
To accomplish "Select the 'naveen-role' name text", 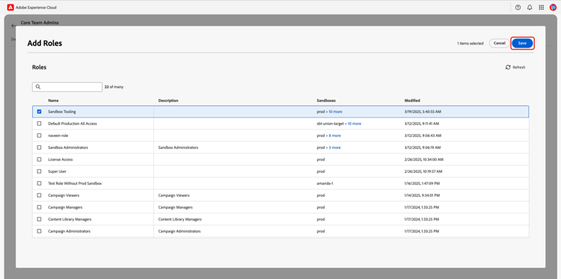I will pos(58,135).
